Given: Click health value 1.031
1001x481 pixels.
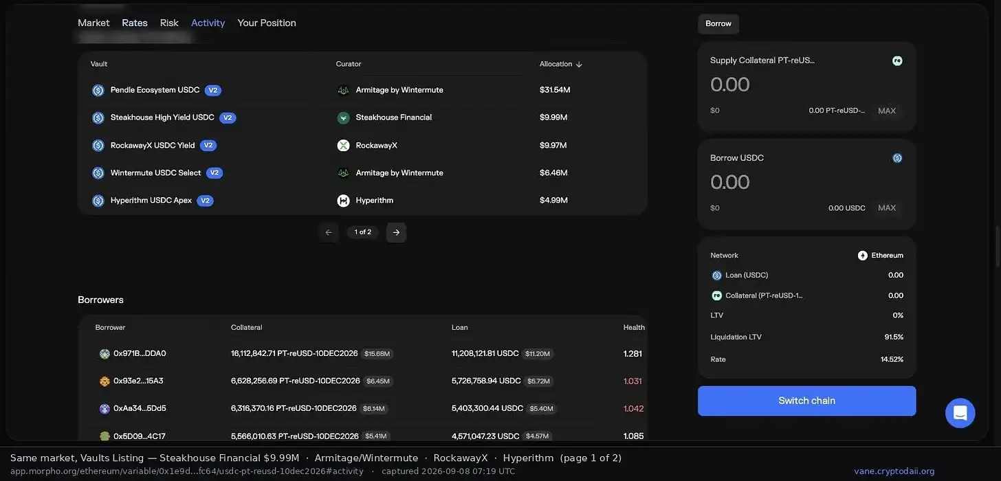Looking at the screenshot, I should coord(632,381).
